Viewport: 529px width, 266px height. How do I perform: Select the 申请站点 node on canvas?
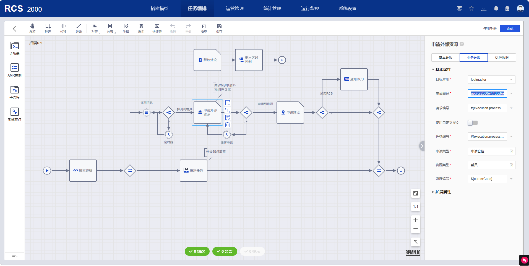pos(290,113)
